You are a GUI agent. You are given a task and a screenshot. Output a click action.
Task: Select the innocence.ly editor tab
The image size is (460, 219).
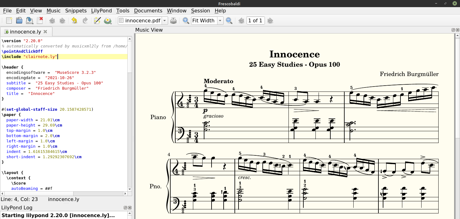tap(25, 32)
